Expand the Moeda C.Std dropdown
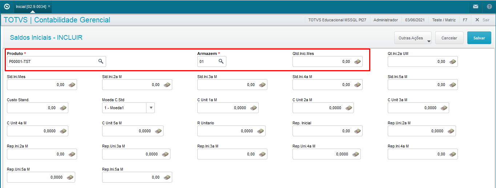Image resolution: width=496 pixels, height=188 pixels. (x=151, y=108)
